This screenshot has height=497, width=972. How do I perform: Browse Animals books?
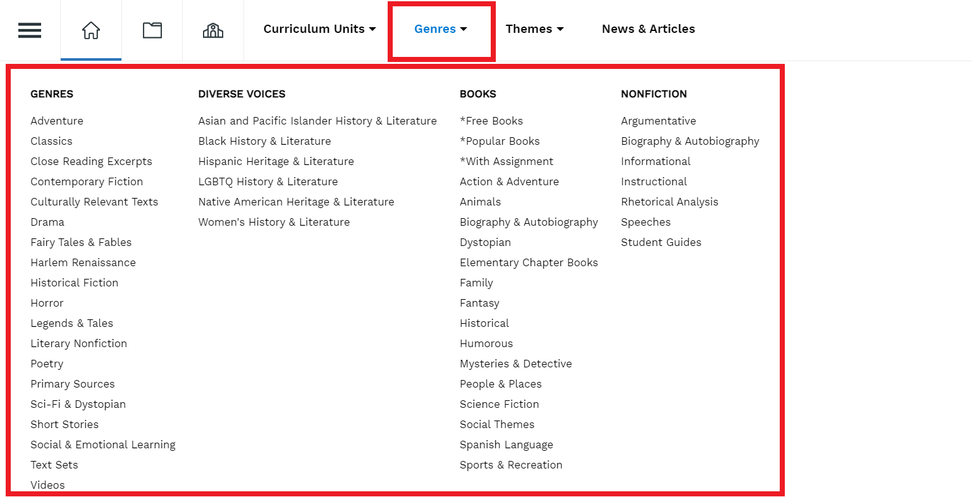coord(480,202)
